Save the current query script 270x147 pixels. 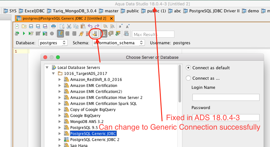click(31, 26)
